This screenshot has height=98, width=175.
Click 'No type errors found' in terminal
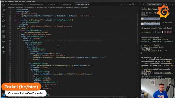[150, 45]
